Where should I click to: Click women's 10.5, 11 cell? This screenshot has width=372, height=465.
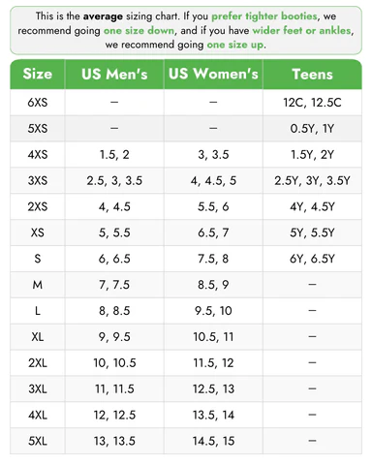213,337
